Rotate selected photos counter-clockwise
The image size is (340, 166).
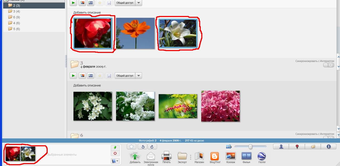[143, 147]
